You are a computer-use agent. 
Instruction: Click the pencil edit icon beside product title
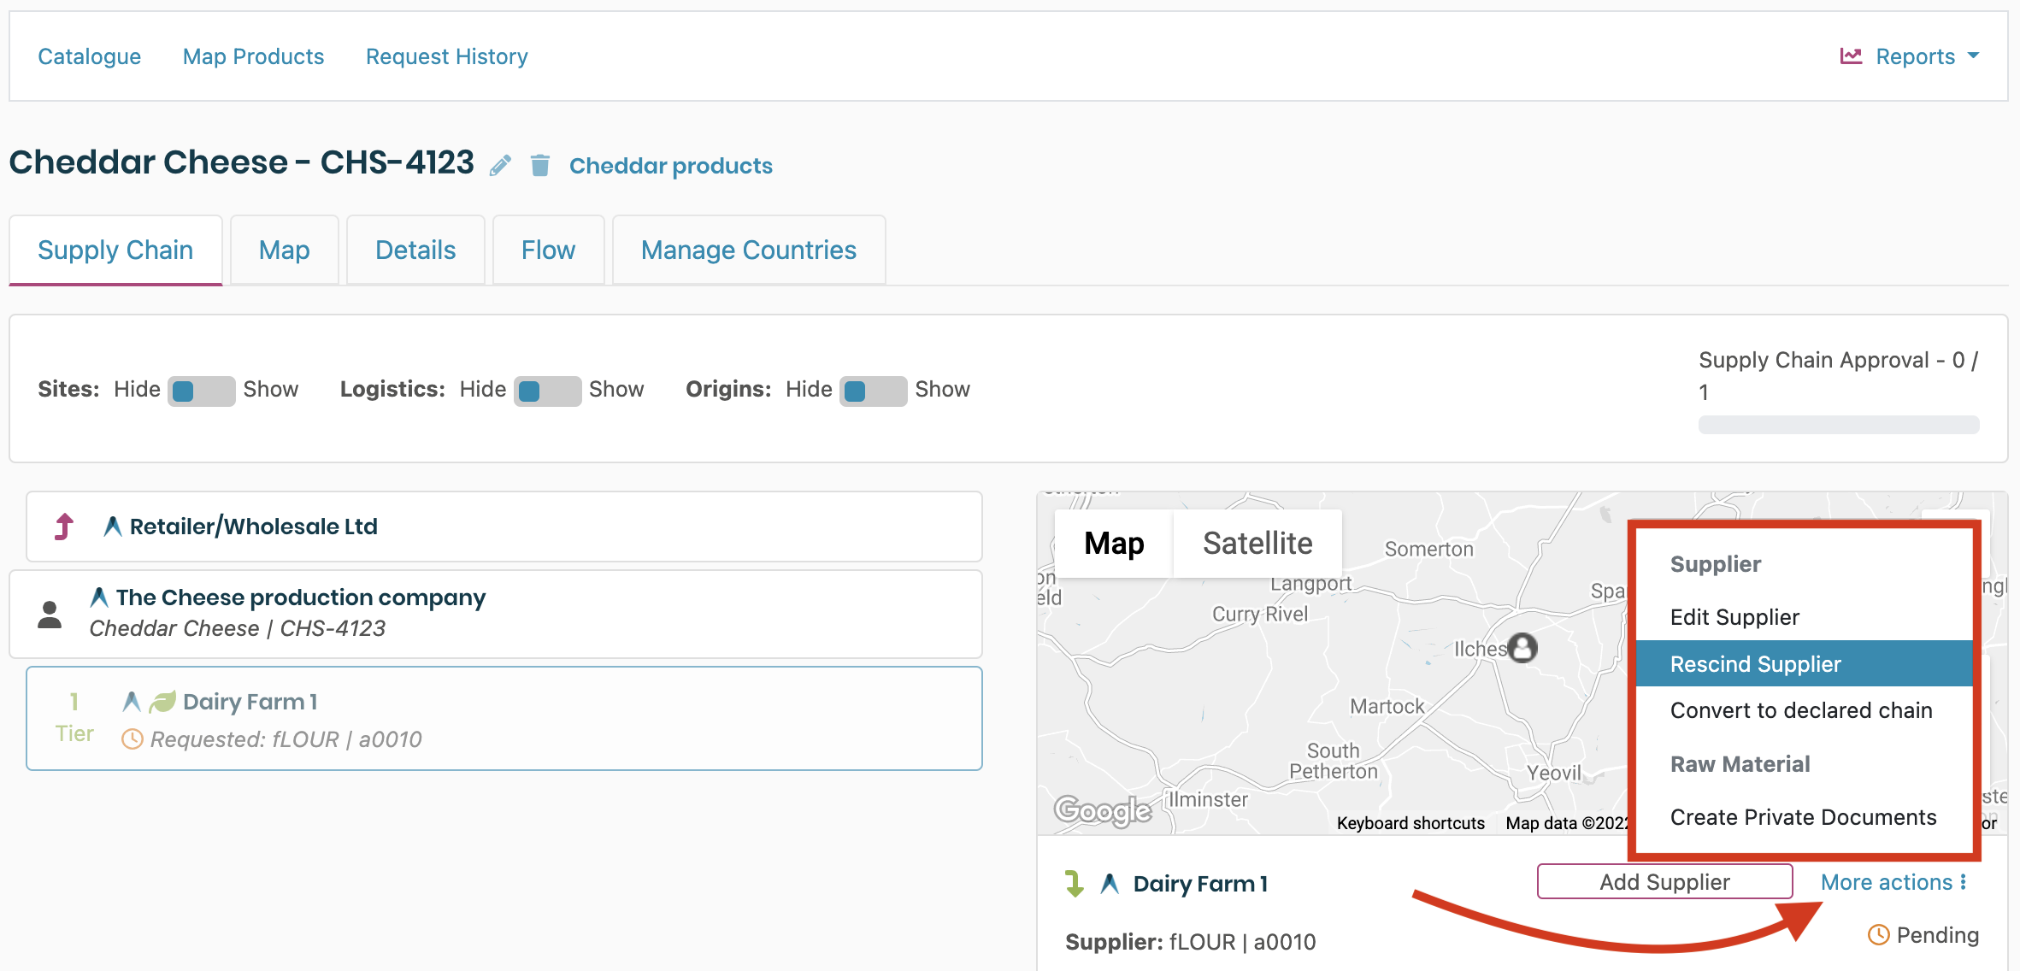(x=500, y=165)
